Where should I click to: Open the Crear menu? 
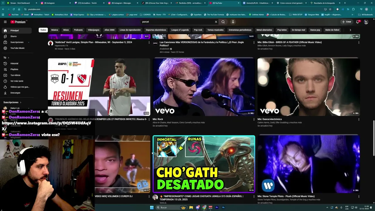(346, 22)
